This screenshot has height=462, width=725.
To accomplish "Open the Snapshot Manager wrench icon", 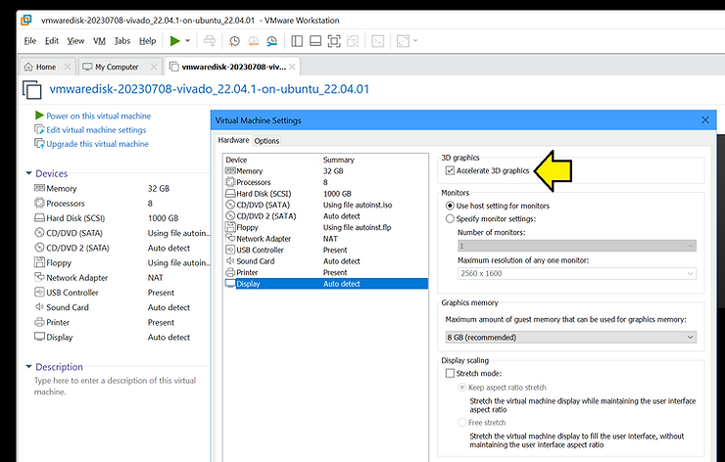I will 272,41.
